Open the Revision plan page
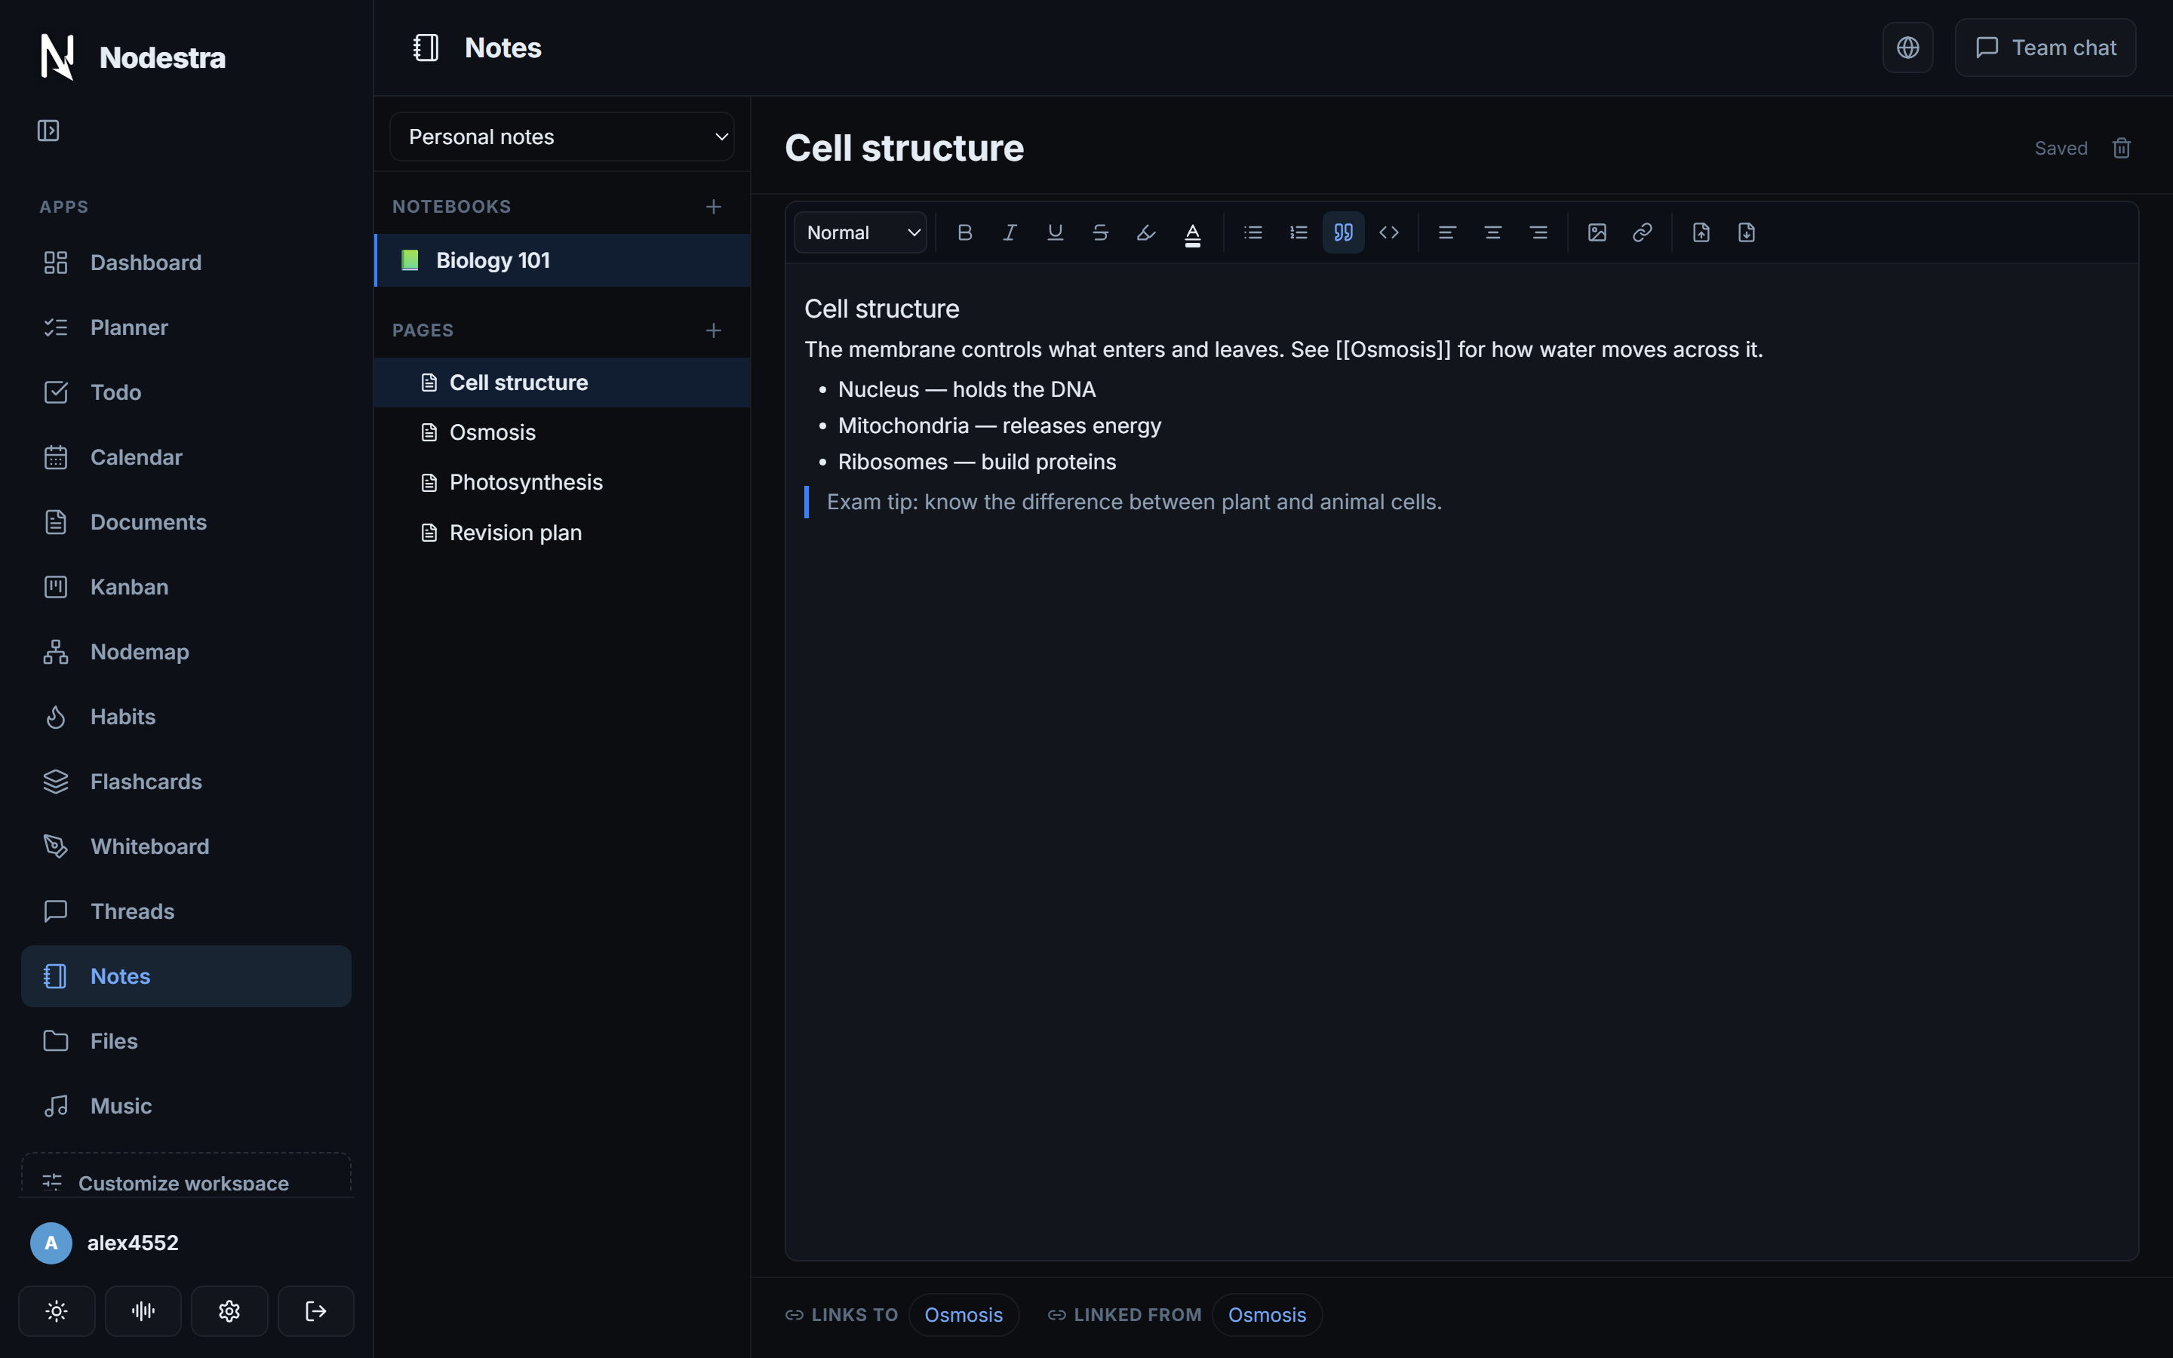 point(562,533)
